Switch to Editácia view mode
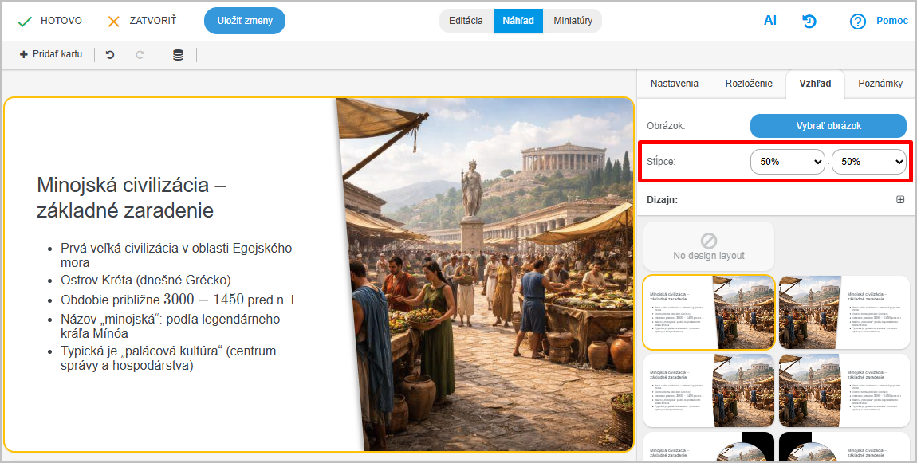 (x=466, y=21)
